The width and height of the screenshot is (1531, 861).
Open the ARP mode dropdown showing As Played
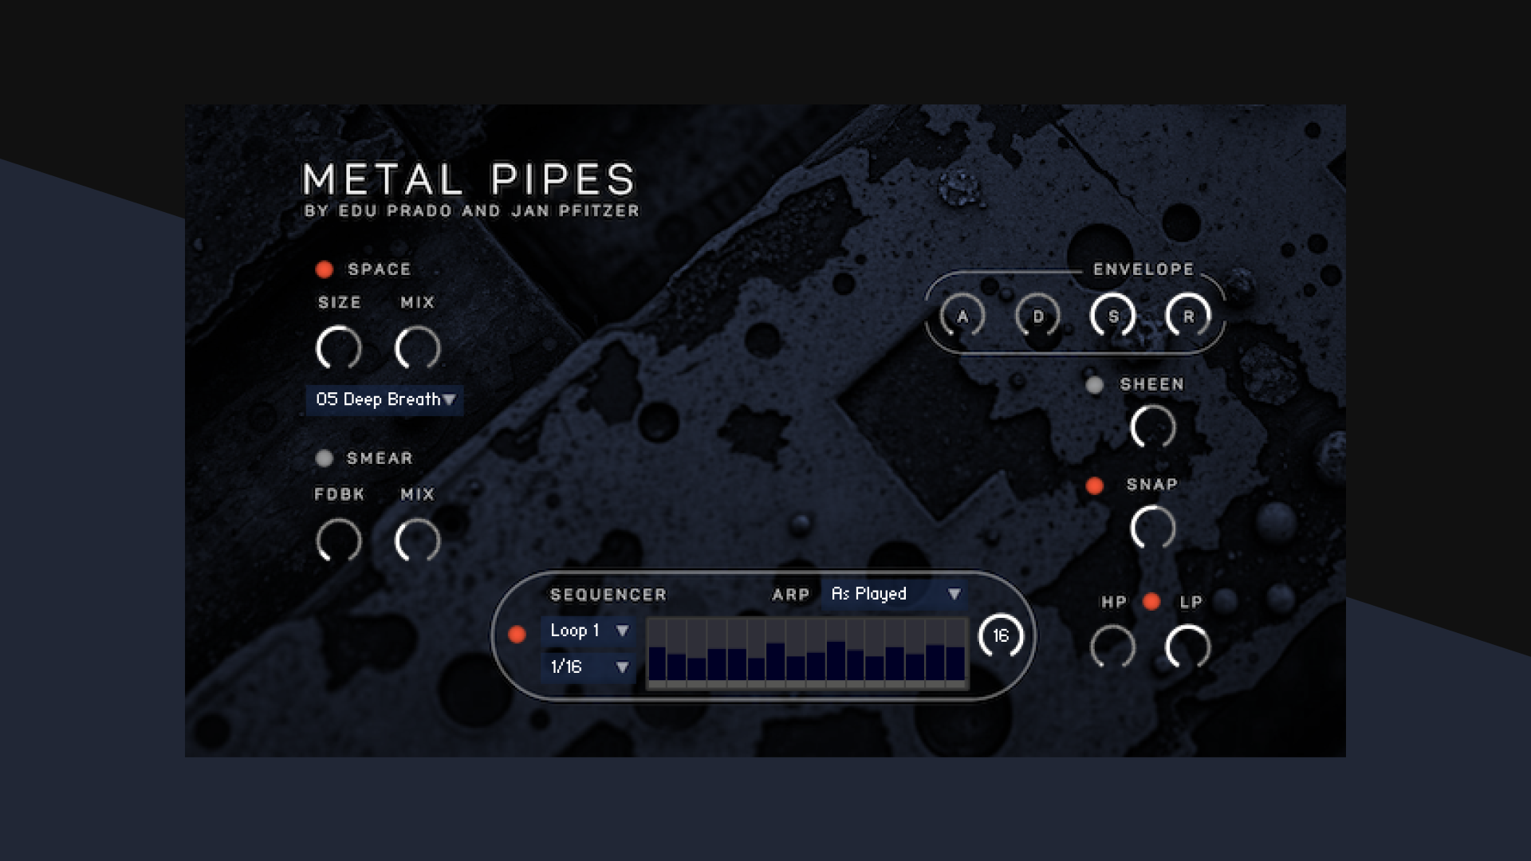(893, 594)
